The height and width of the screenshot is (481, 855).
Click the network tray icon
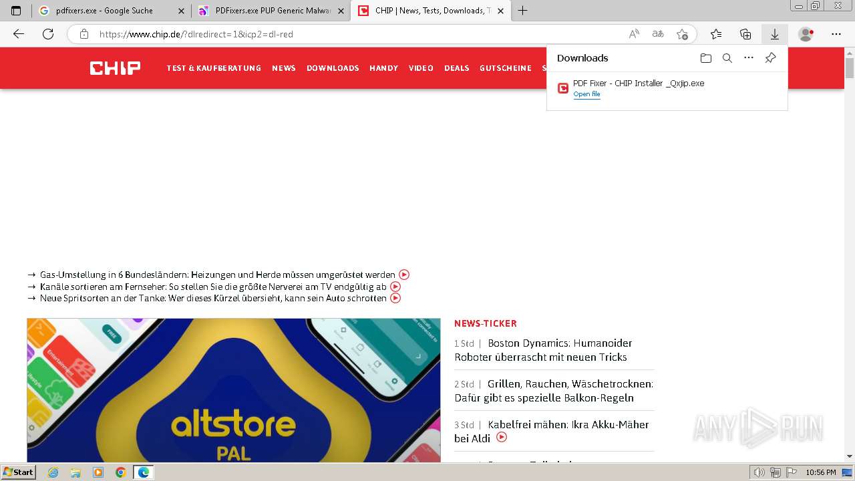tap(776, 472)
